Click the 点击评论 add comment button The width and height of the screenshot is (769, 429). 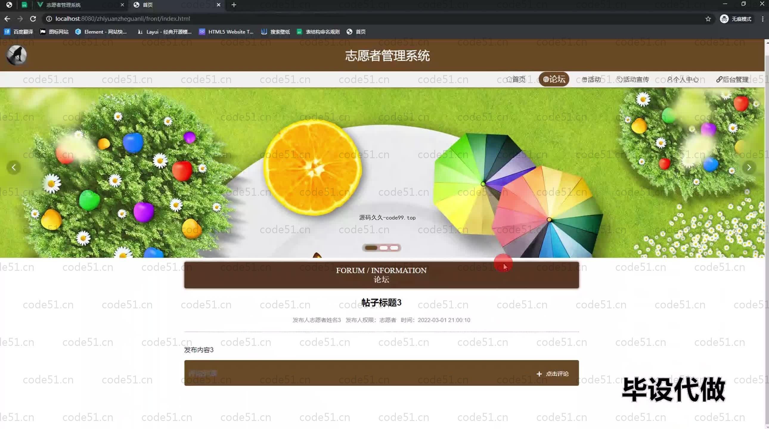[x=553, y=374]
